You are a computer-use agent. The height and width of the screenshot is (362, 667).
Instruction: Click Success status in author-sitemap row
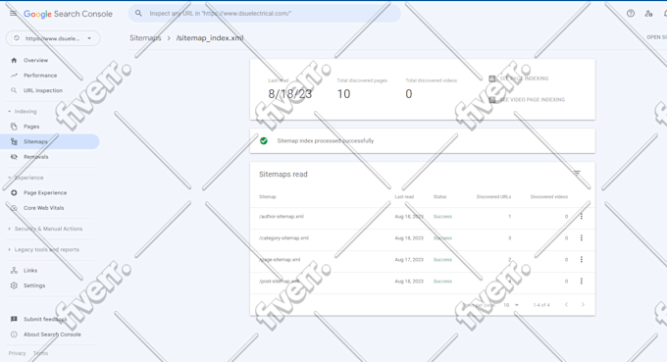coord(442,217)
